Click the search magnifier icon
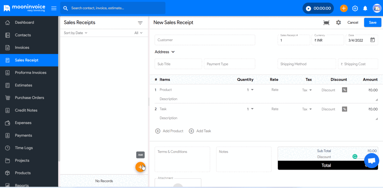This screenshot has width=383, height=188. [66, 8]
